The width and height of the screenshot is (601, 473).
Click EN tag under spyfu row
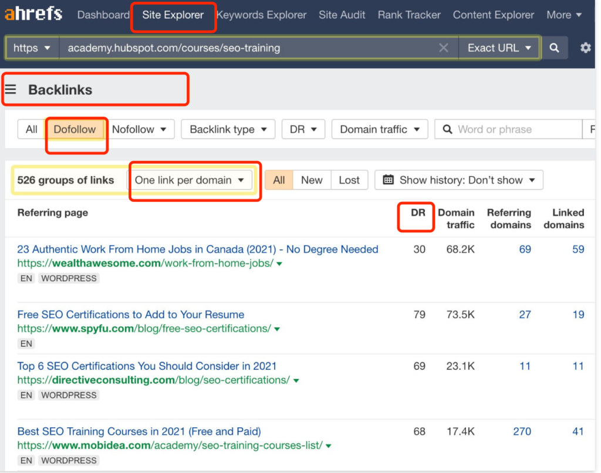[26, 343]
